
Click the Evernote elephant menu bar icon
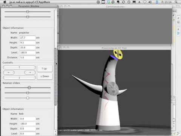point(118,2)
